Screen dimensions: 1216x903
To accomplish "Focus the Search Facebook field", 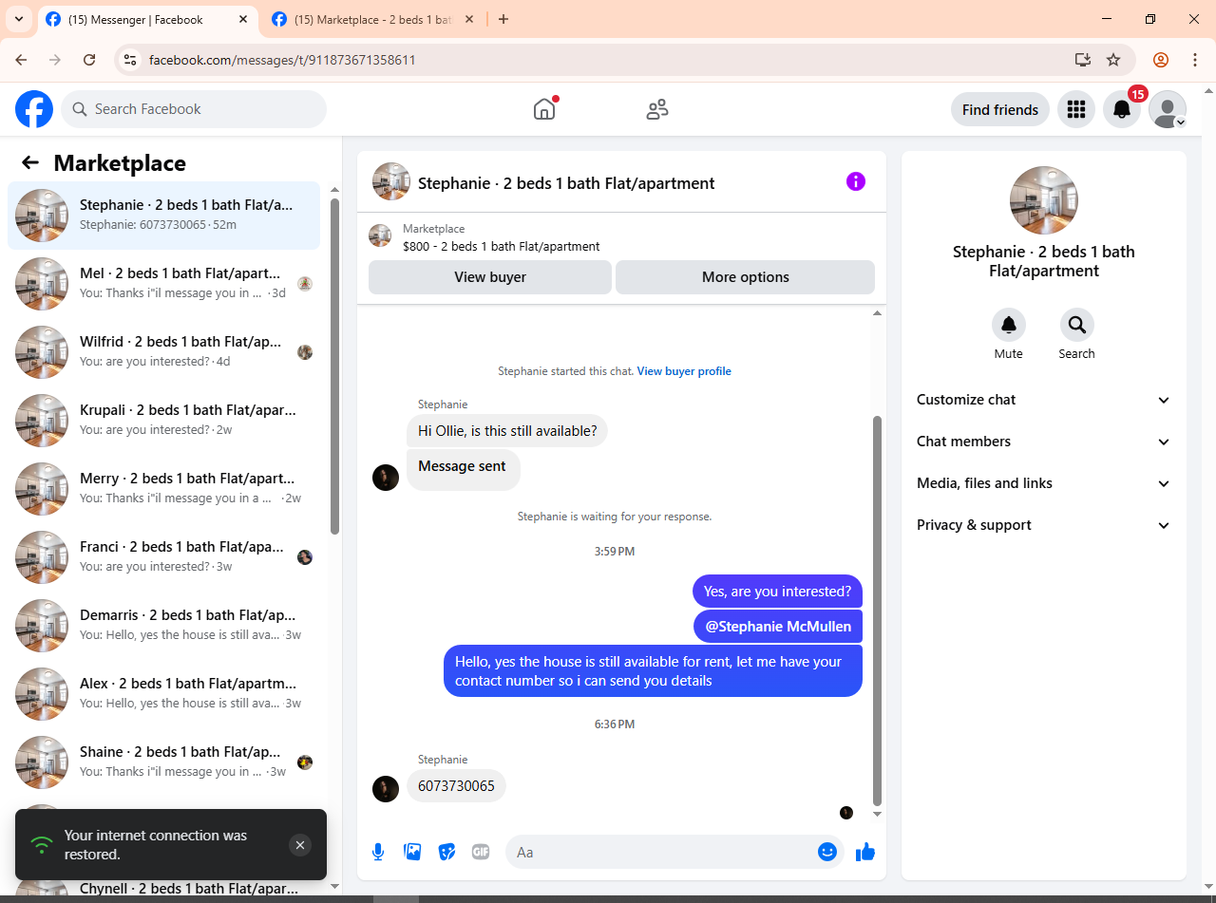I will pos(194,109).
